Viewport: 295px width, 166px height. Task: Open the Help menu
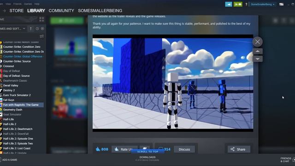(37, 4)
